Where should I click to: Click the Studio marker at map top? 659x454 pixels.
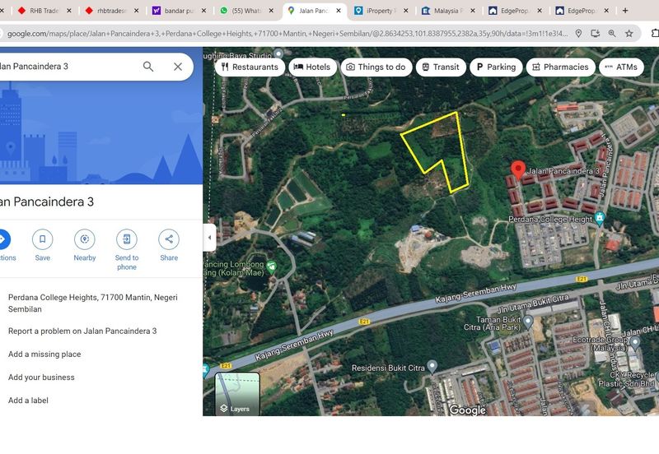278,53
